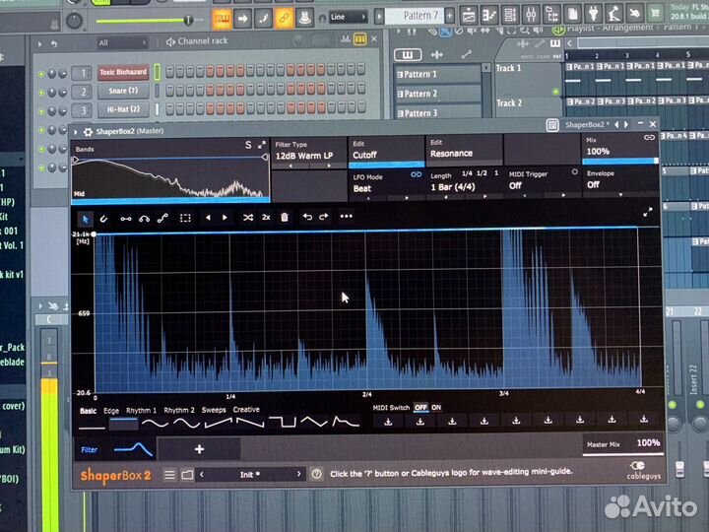Choose the straight line segment tool
The height and width of the screenshot is (532, 709).
tap(126, 219)
